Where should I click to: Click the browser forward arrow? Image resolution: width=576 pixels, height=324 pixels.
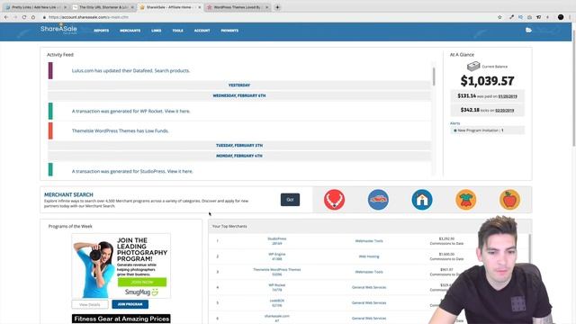[x=15, y=17]
